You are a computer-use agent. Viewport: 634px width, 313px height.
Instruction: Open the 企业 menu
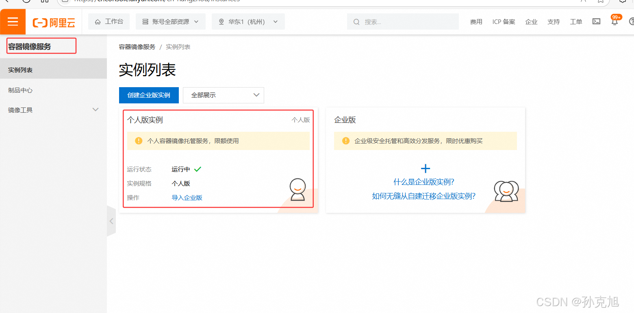click(x=531, y=22)
